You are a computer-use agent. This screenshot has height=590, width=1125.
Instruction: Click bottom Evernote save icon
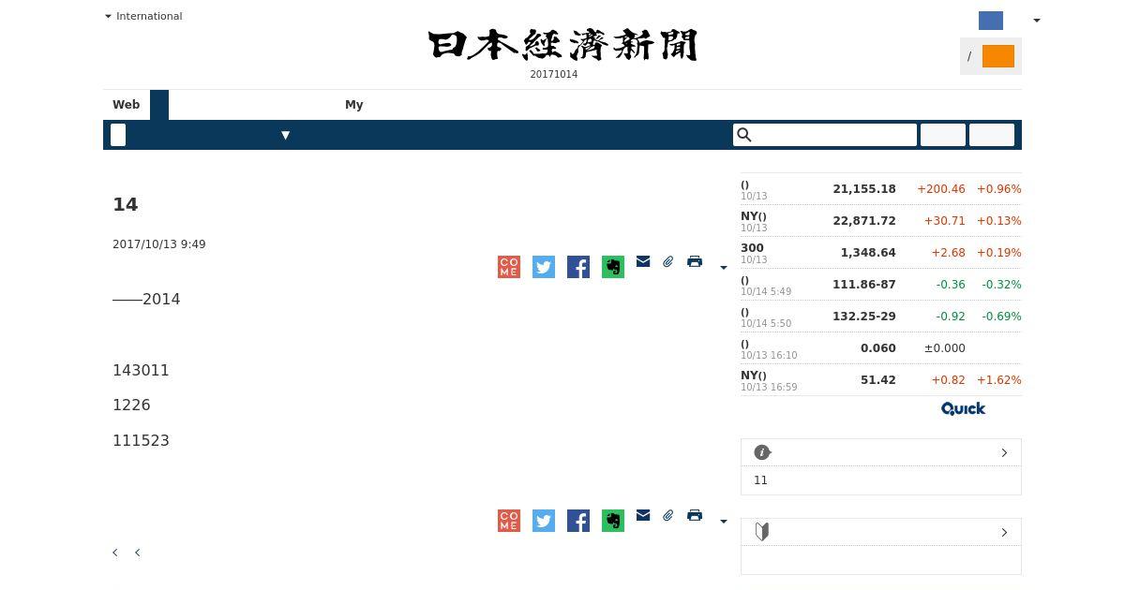pos(613,521)
